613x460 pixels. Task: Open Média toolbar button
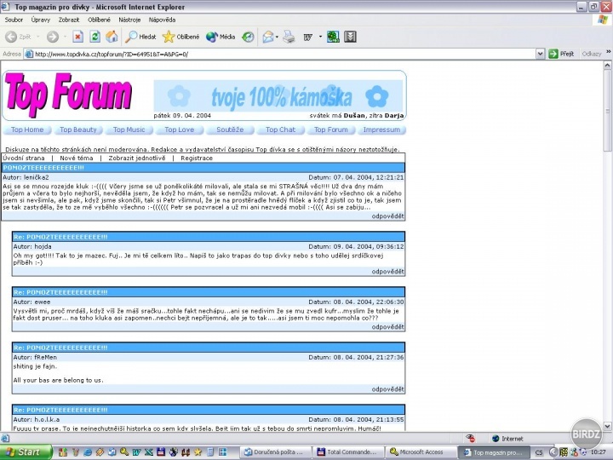pos(221,37)
